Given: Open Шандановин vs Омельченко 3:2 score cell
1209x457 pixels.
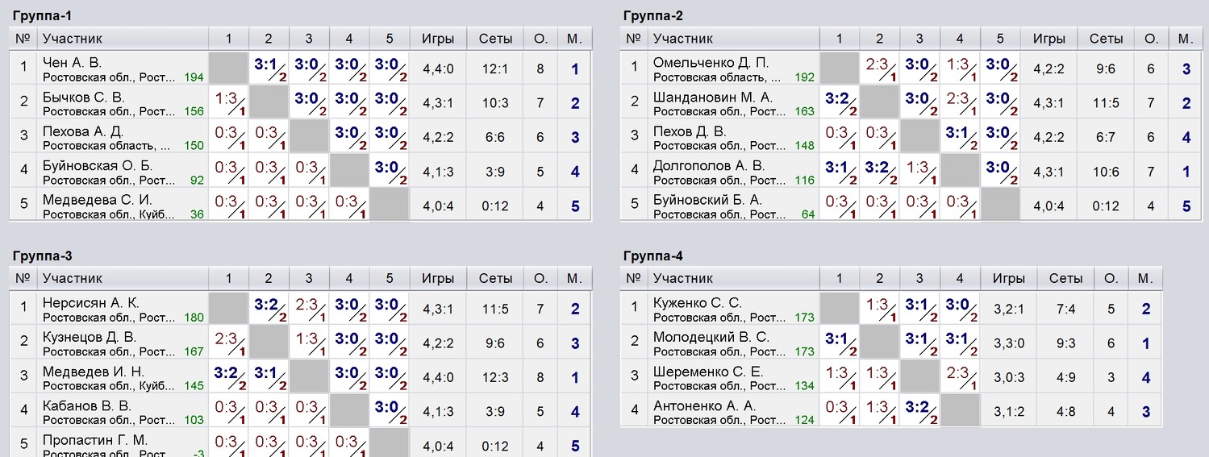Looking at the screenshot, I should 839,103.
